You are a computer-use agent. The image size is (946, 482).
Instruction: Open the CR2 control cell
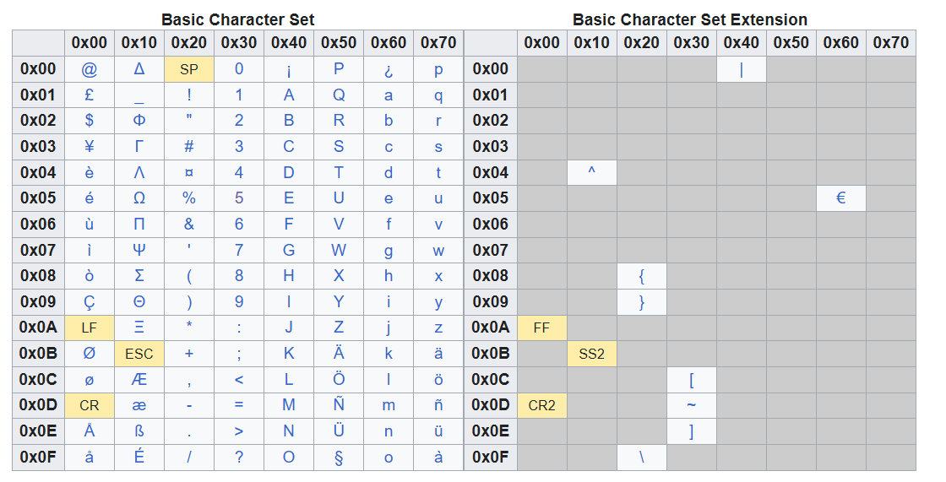(x=541, y=406)
